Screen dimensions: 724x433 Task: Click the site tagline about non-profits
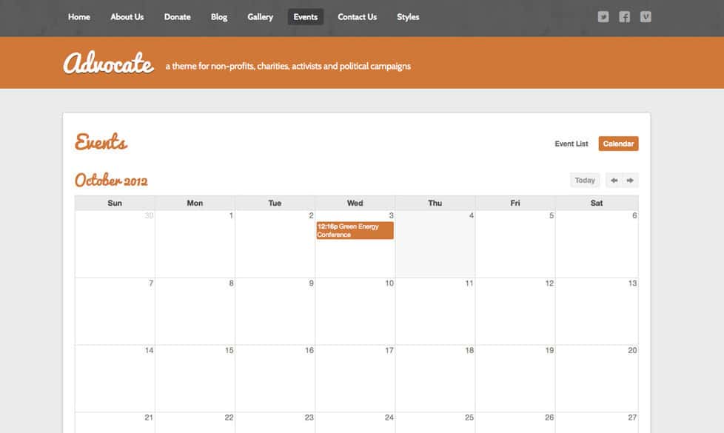point(288,66)
